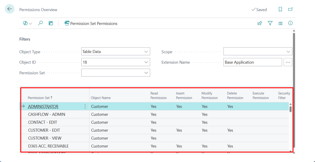
Task: Open the information FactBox icon
Action: pyautogui.click(x=290, y=23)
